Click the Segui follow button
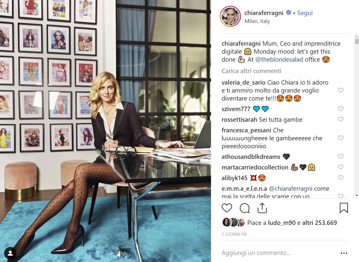Screen dimensions: 359x262 tap(305, 13)
